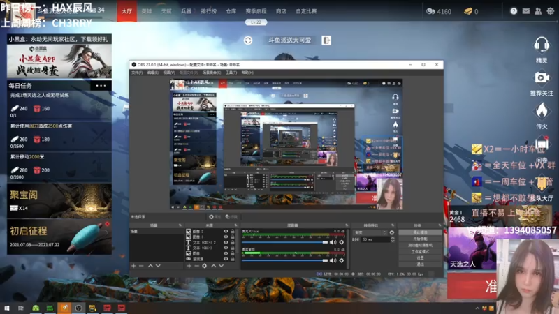Open the 编辑(E) menu in OBS
Image resolution: width=559 pixels, height=314 pixels.
tap(153, 73)
